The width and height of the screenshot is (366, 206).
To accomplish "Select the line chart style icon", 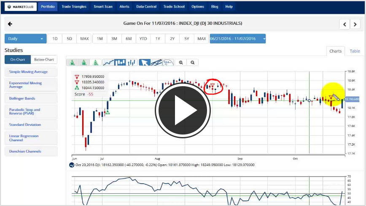I will (x=109, y=63).
